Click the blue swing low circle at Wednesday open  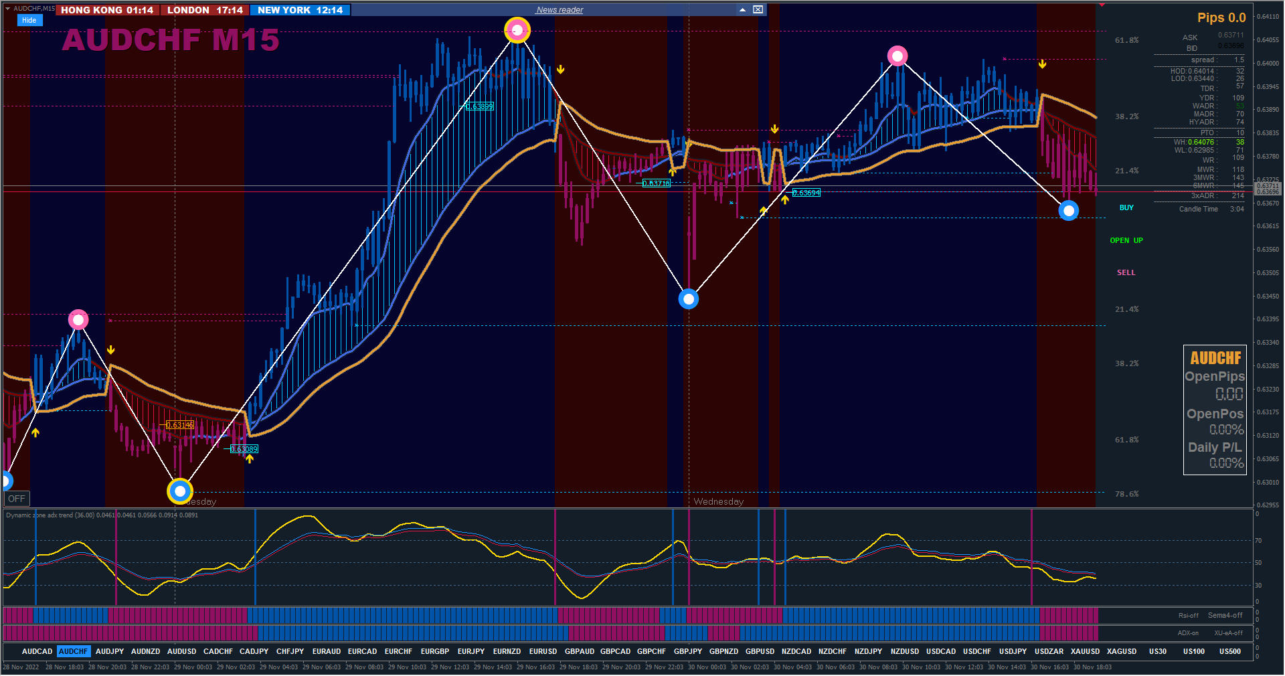click(x=689, y=299)
